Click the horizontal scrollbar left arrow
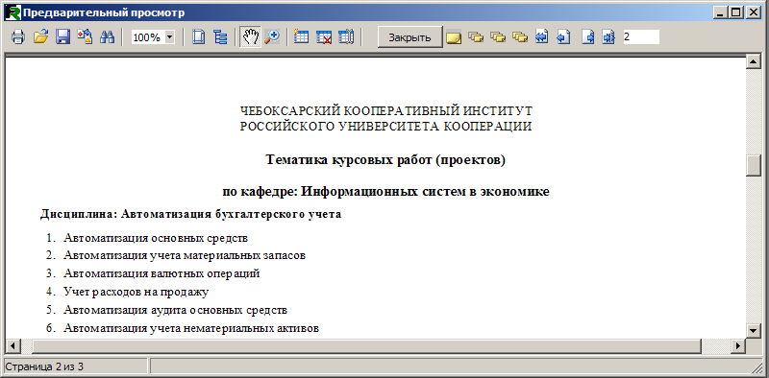769x378 pixels. (12, 345)
